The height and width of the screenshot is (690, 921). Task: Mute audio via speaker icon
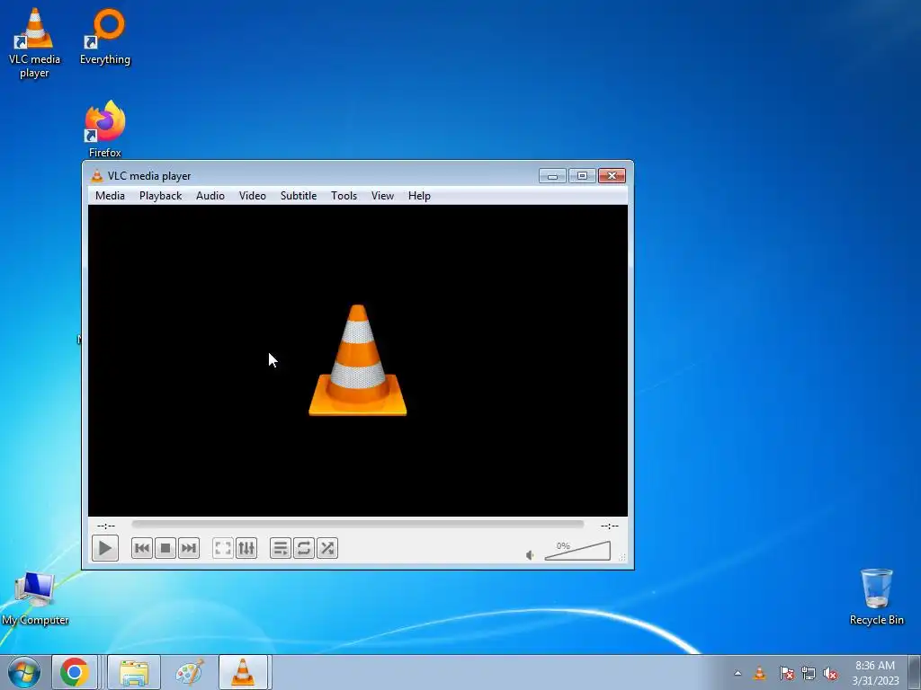point(530,555)
